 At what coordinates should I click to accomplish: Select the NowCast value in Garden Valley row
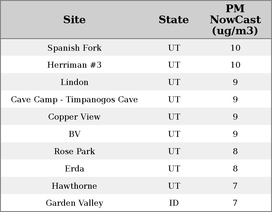(235, 203)
